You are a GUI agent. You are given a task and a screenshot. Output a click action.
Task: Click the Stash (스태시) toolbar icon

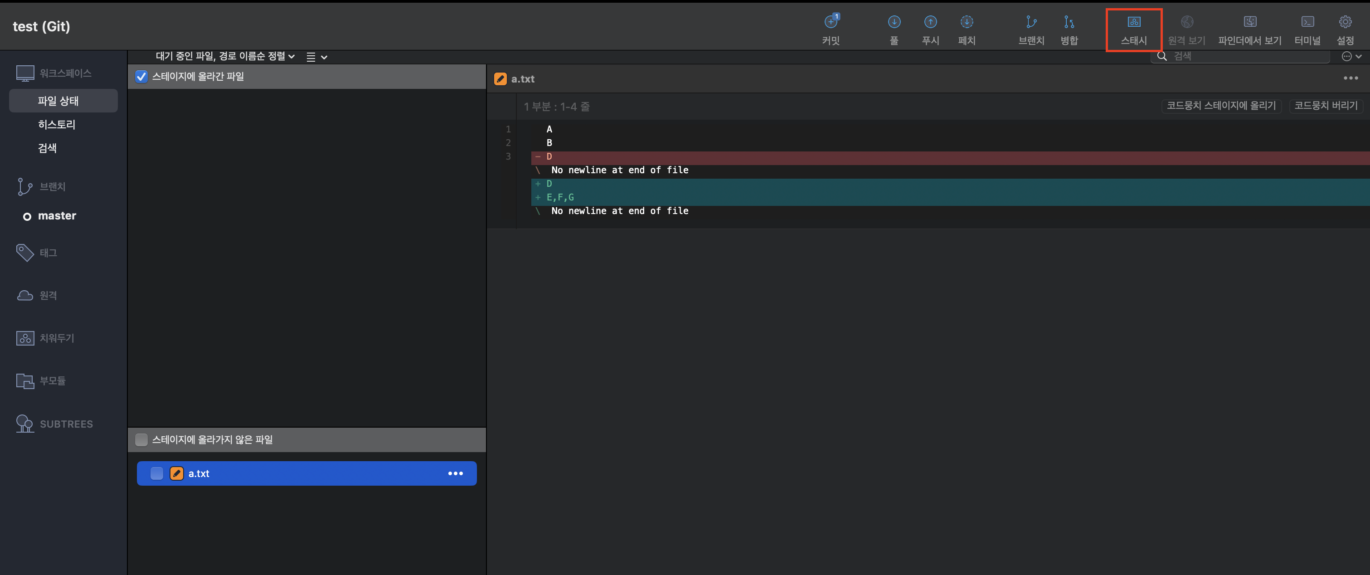[x=1133, y=22]
